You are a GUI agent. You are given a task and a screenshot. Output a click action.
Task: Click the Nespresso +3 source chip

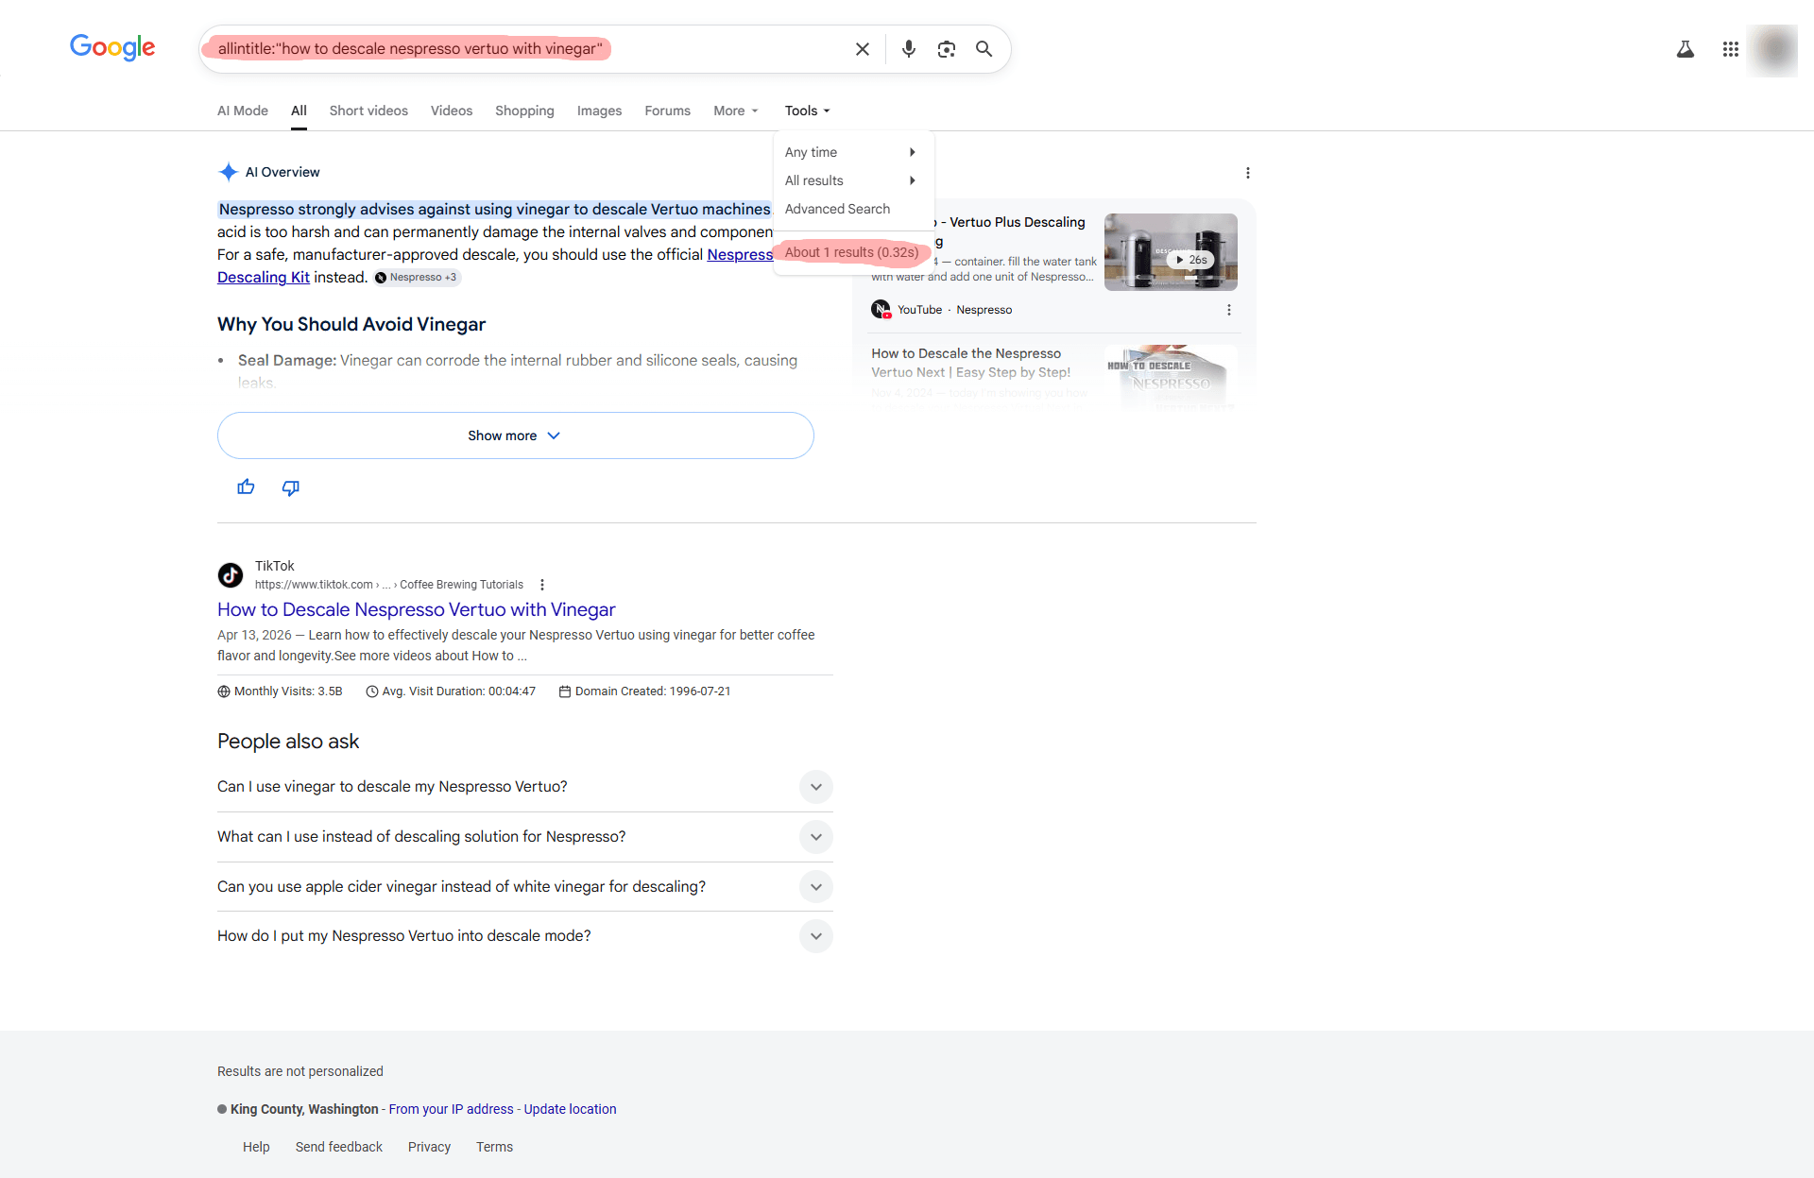pyautogui.click(x=417, y=277)
